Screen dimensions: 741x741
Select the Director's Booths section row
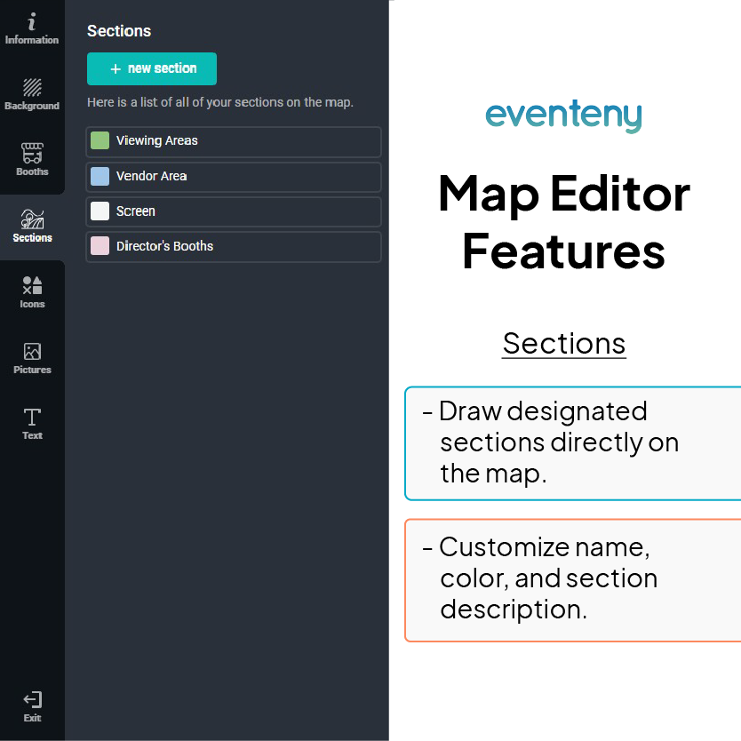tap(234, 247)
